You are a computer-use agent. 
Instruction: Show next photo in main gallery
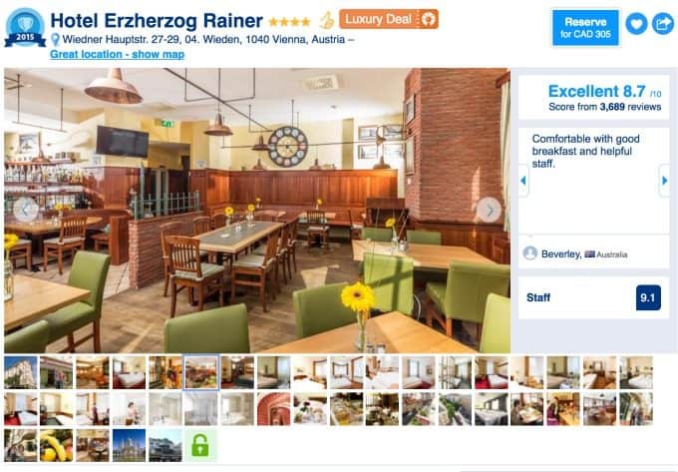(x=489, y=211)
